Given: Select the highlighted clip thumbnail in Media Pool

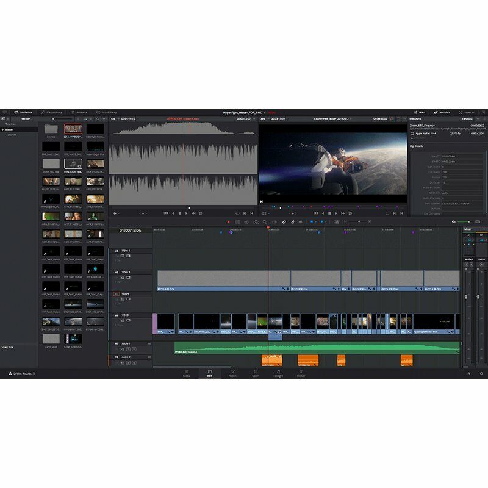Looking at the screenshot, I should (73, 129).
